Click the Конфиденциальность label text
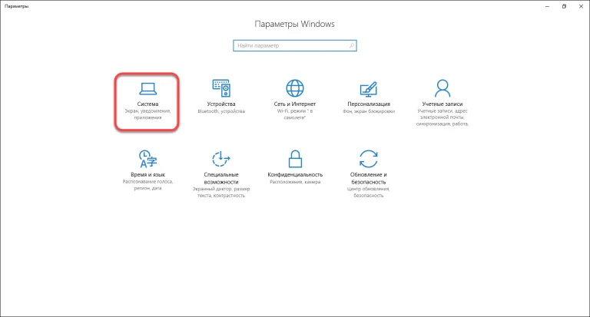This screenshot has width=590, height=317. click(295, 174)
